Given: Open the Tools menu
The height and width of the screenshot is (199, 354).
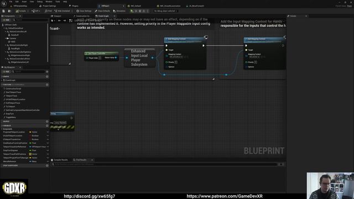Looking at the screenshot, I should 58,2.
